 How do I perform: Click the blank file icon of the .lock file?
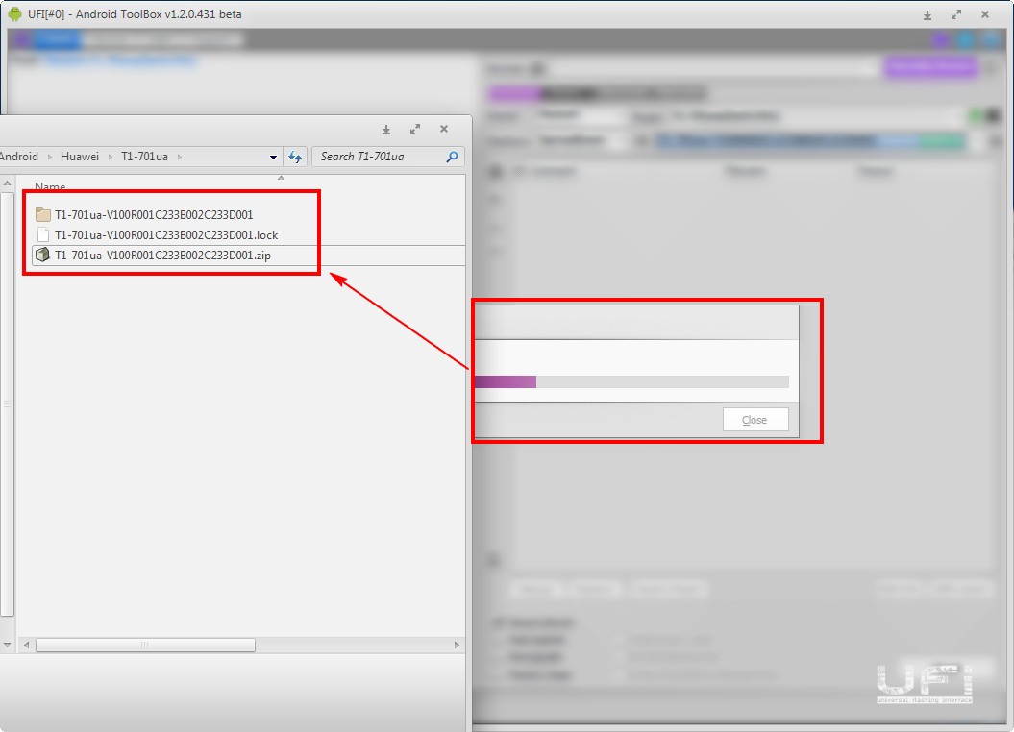(43, 234)
